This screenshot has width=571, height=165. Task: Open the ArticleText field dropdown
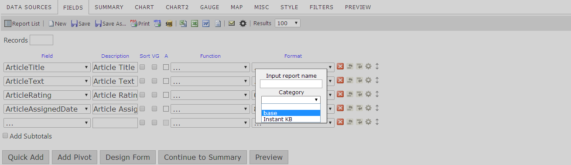coord(47,81)
